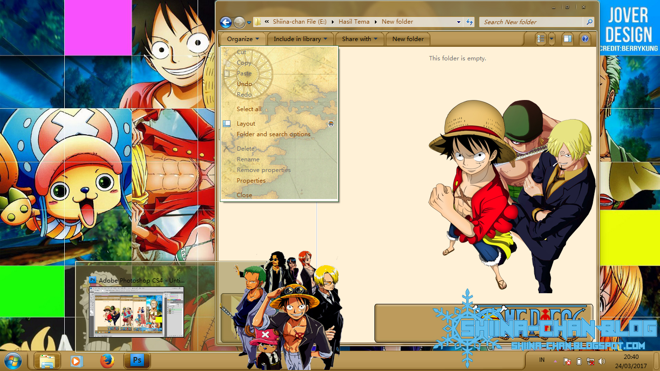Choose Undo in Organize menu
Viewport: 660px width, 371px height.
(280, 84)
